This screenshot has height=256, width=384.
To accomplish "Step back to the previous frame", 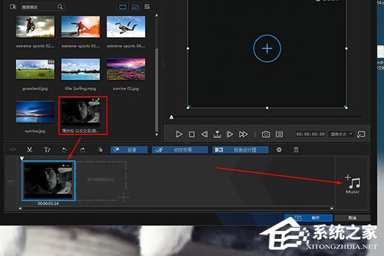I will pos(205,134).
